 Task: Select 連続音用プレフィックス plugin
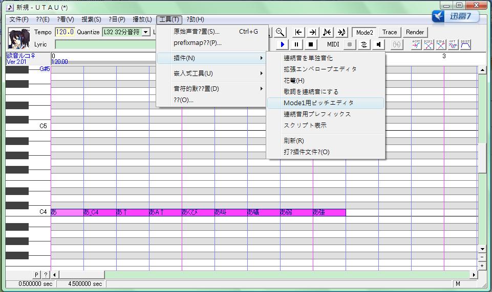click(x=326, y=114)
